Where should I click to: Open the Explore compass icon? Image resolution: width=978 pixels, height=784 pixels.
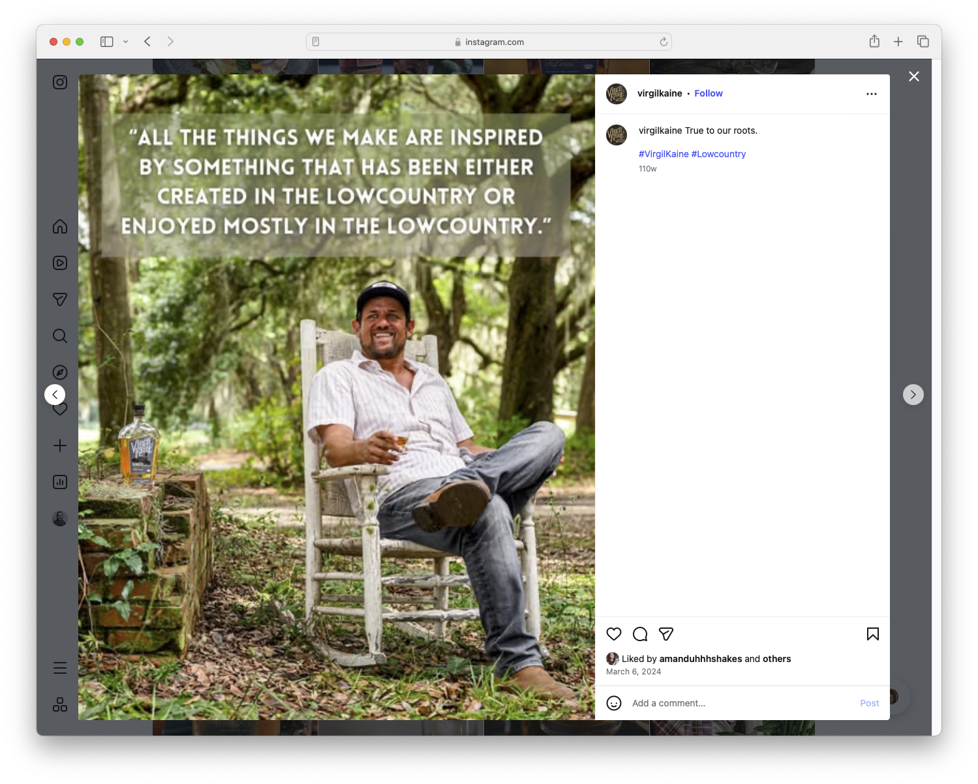pyautogui.click(x=59, y=372)
